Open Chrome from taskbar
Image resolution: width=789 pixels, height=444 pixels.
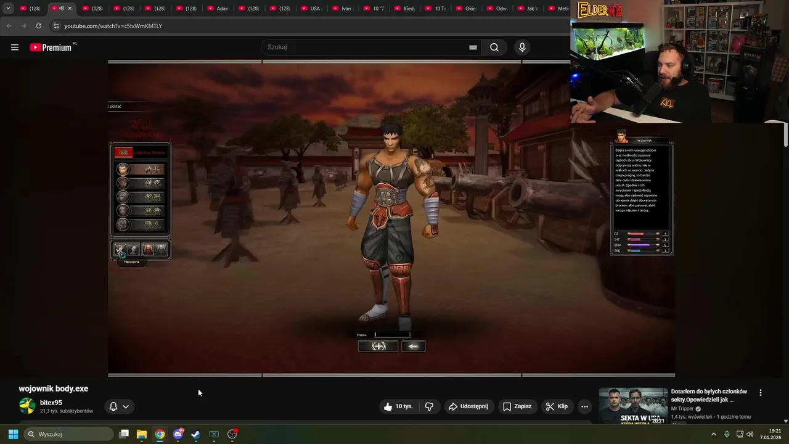pos(160,434)
